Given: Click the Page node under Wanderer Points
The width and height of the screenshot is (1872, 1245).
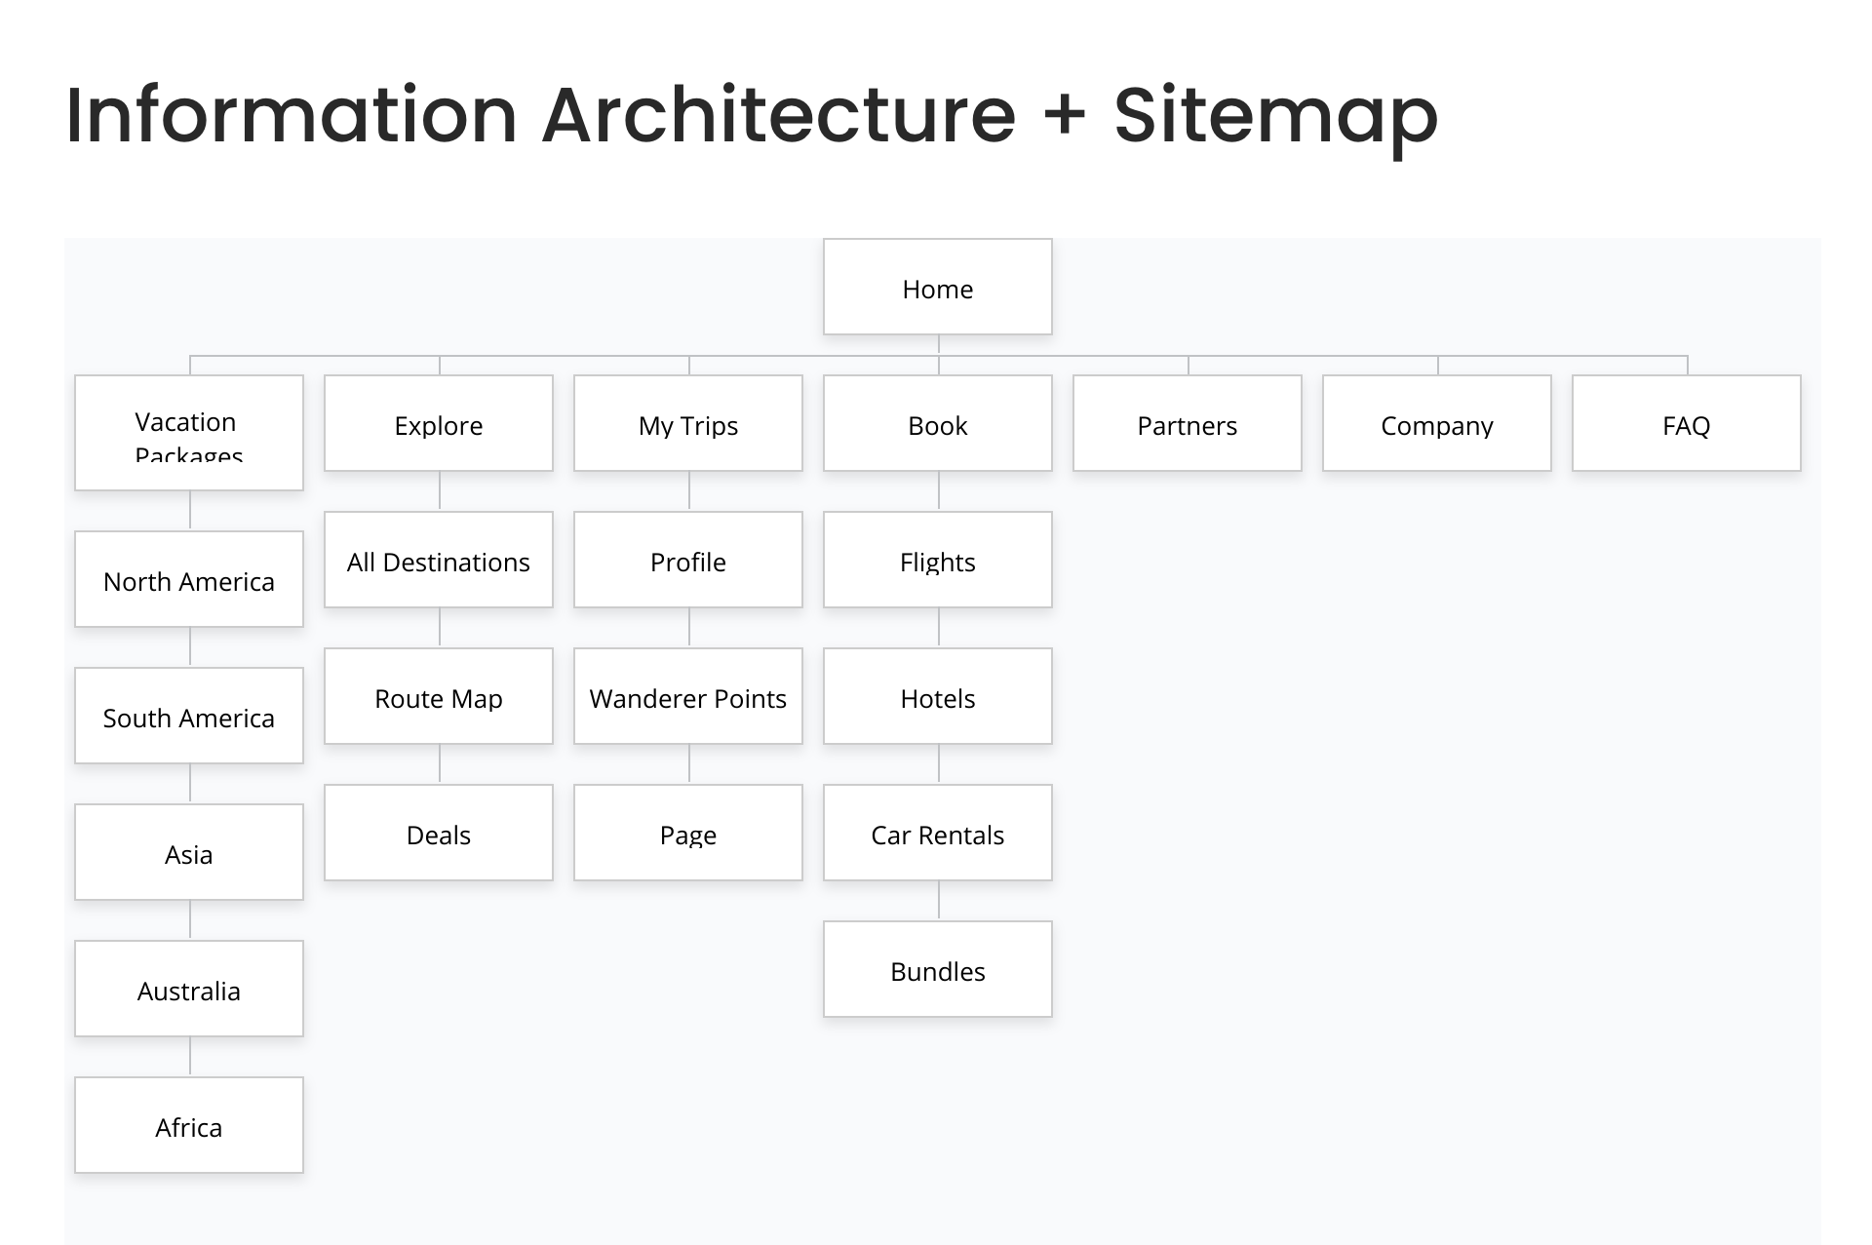Looking at the screenshot, I should [688, 833].
